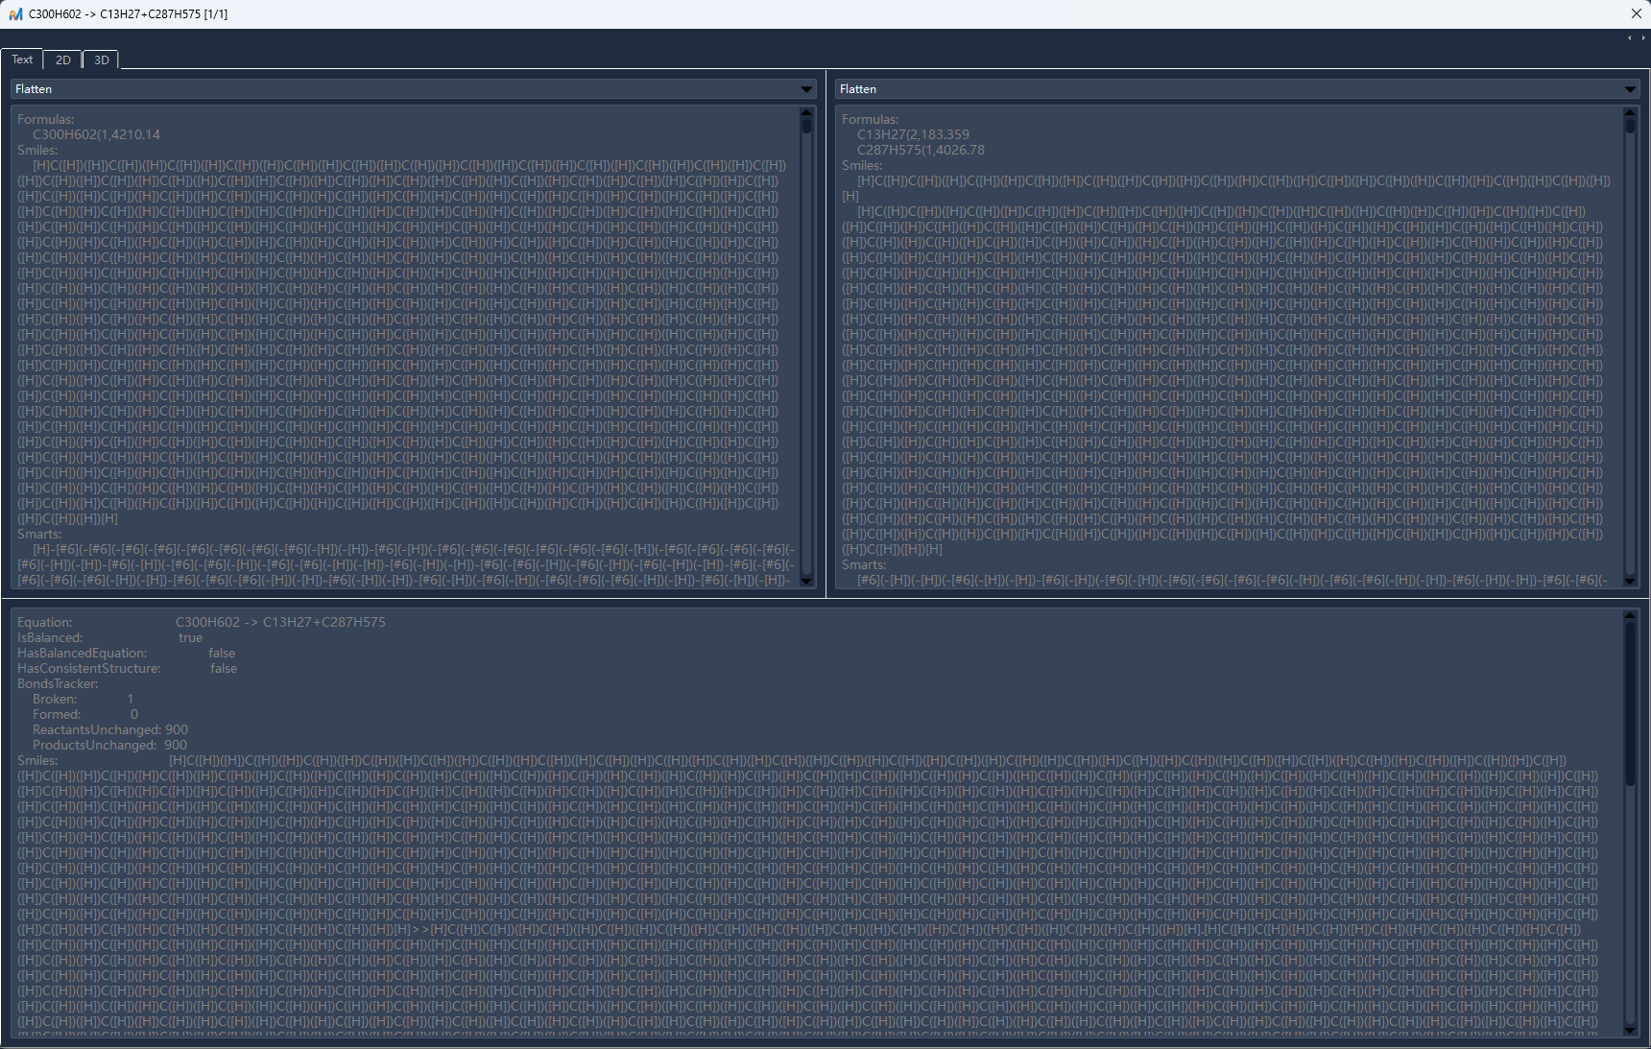This screenshot has width=1651, height=1049.
Task: Click down arrow of product panel scrollbar
Action: point(1629,581)
